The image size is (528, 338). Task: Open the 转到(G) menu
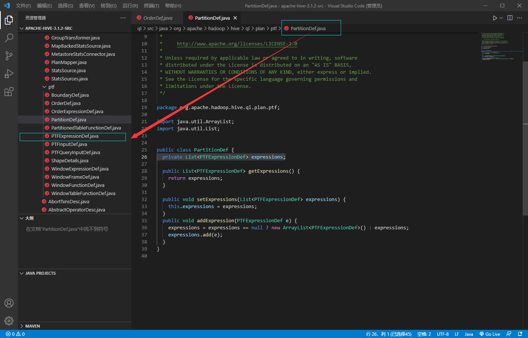point(108,6)
